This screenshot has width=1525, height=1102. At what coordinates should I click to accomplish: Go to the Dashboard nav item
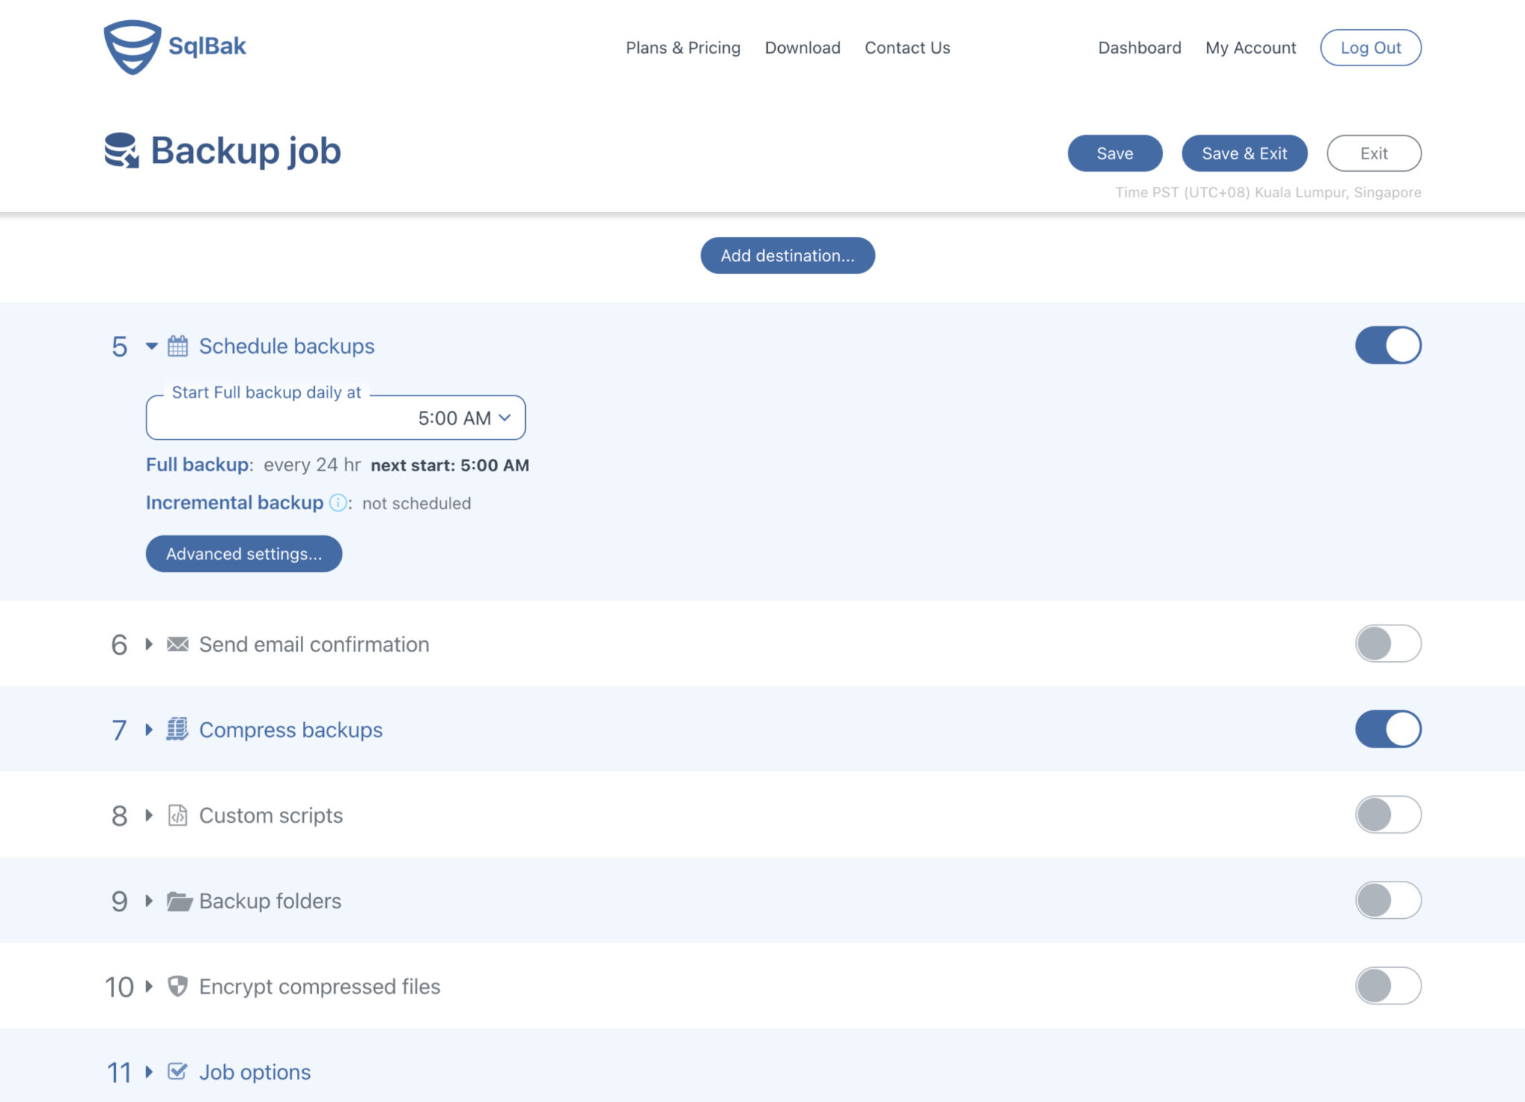(1139, 48)
